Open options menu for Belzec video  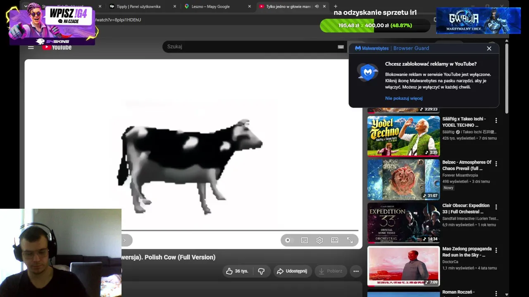(x=496, y=164)
